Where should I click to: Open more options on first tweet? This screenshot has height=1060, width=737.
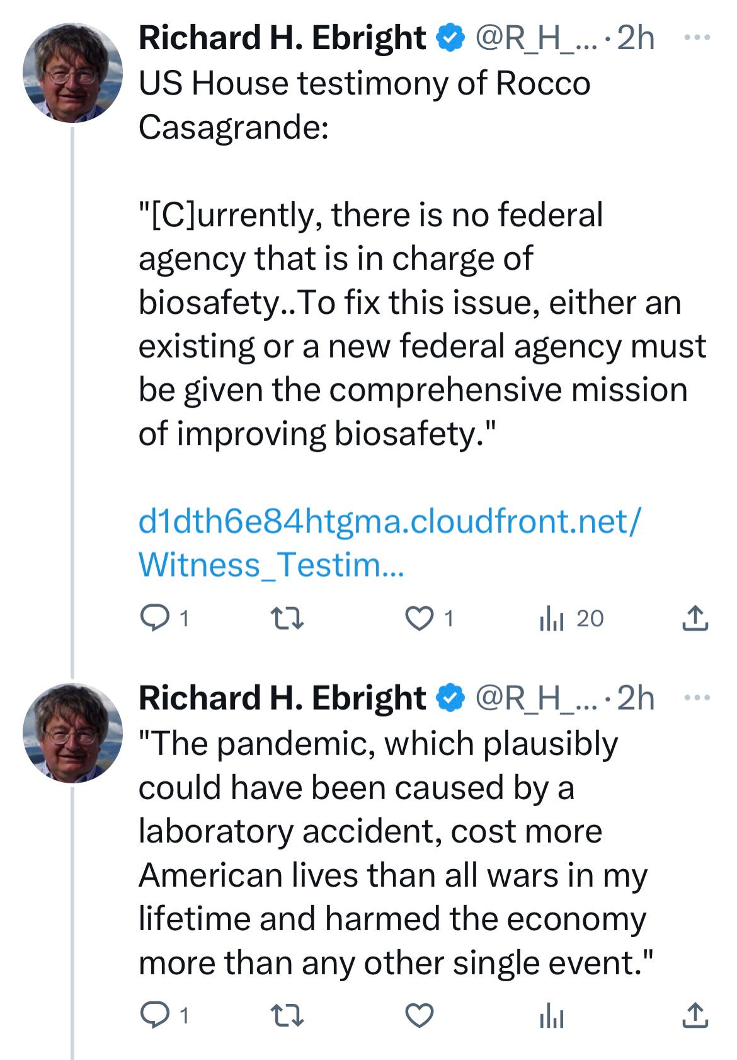pos(697,38)
